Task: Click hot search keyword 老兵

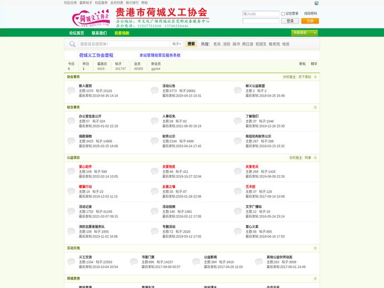Action: (x=217, y=44)
